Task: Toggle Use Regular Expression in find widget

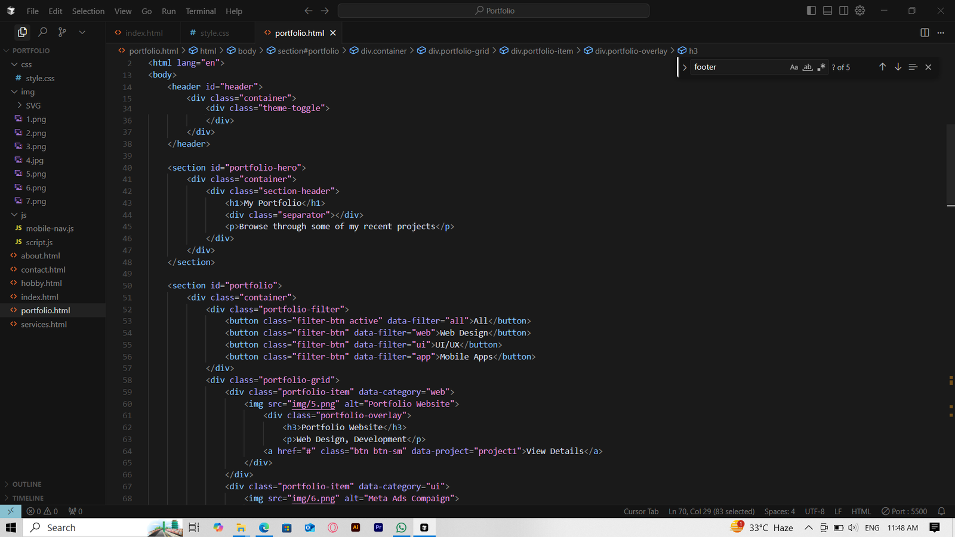Action: [x=821, y=67]
